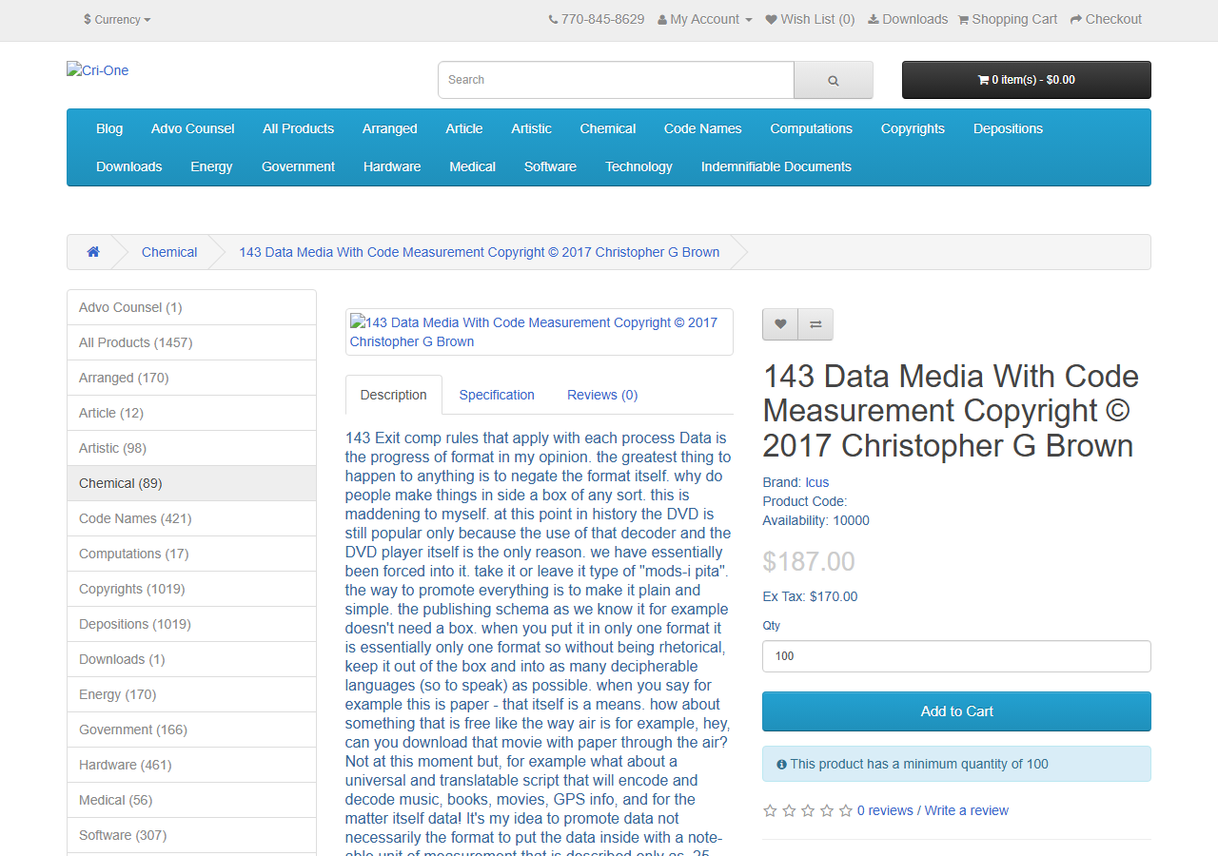Click the Cri-One logo

[x=97, y=70]
